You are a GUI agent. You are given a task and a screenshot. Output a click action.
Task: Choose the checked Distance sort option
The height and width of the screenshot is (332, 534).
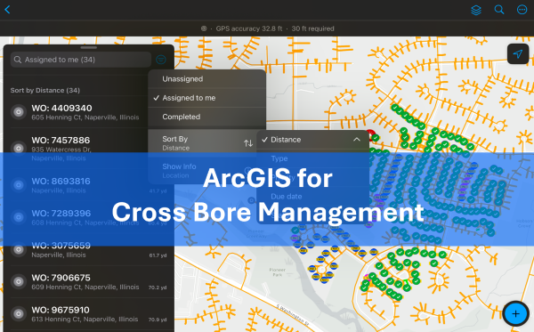(x=312, y=140)
